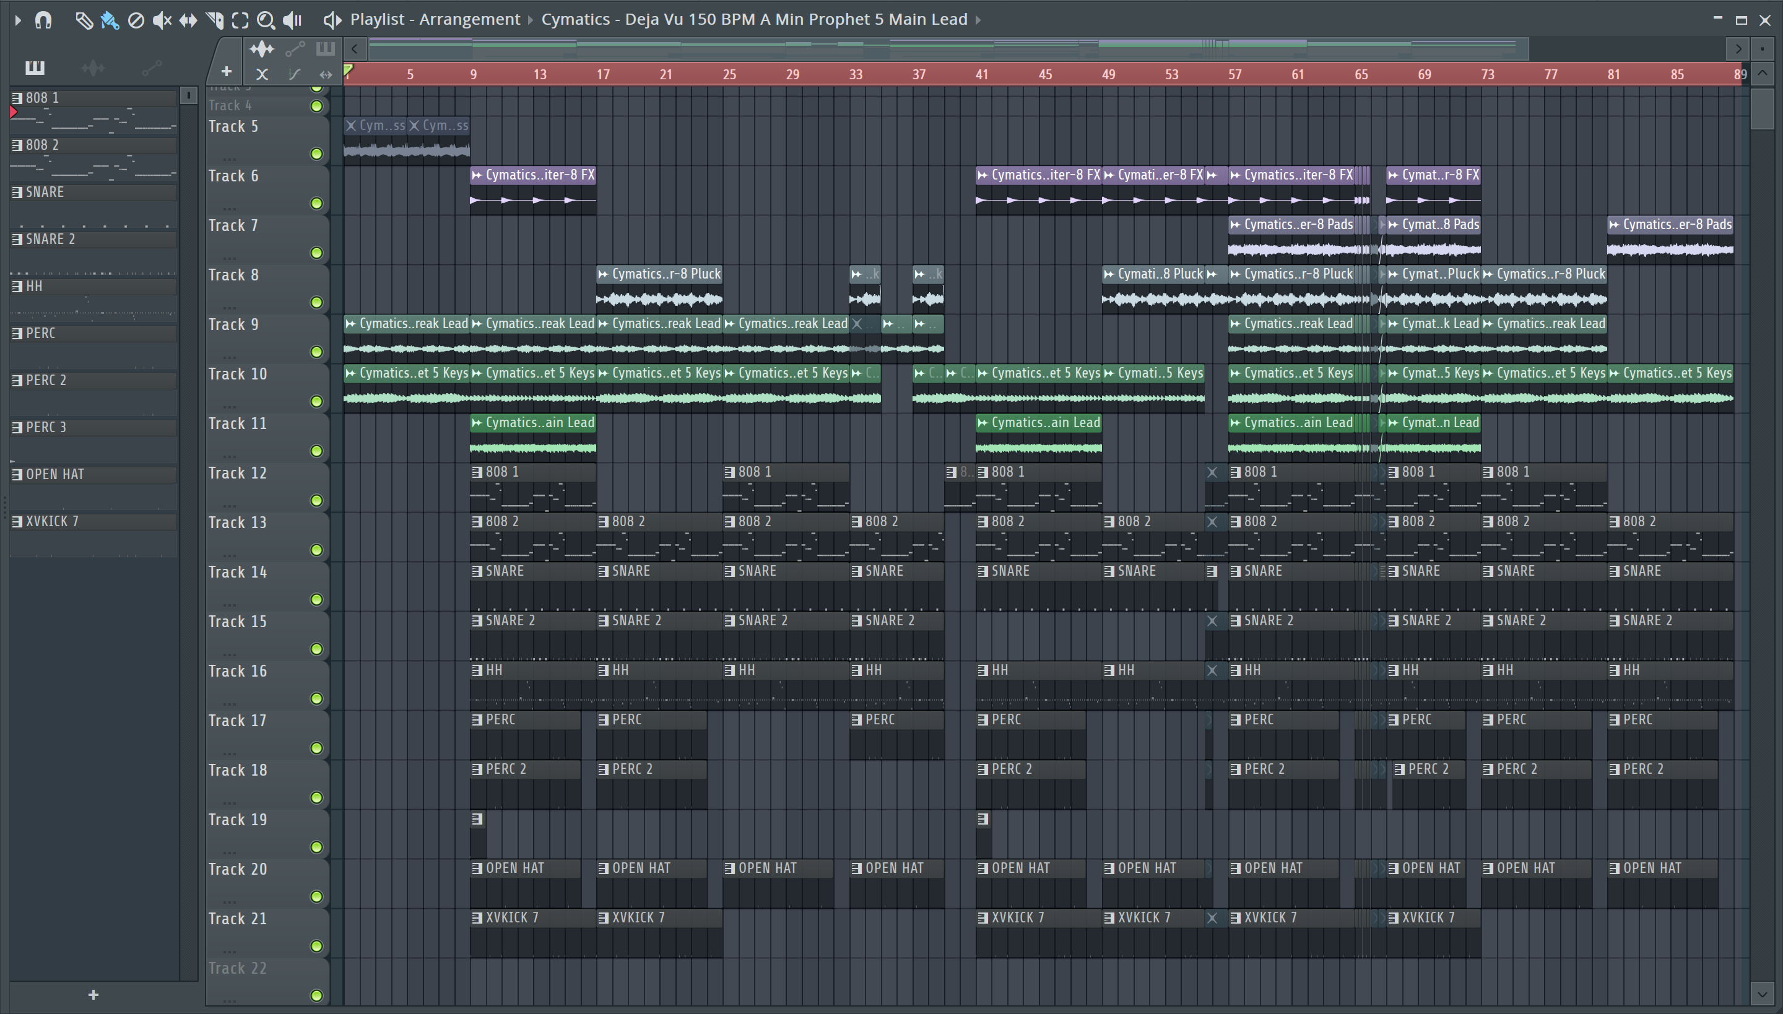Click the curve icon beside crossfade
The width and height of the screenshot is (1783, 1014).
[295, 74]
